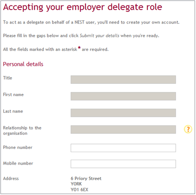Select the Phone number label text
This screenshot has height=195, width=196.
tap(17, 147)
